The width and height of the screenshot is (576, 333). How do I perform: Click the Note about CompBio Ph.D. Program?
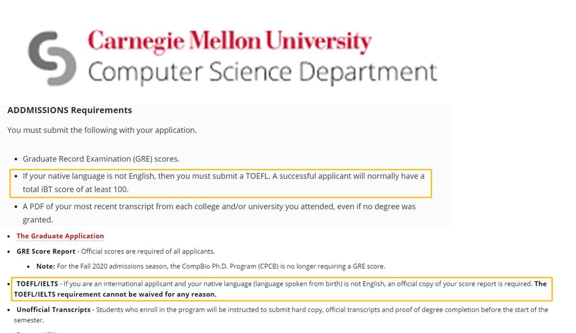[x=211, y=266]
